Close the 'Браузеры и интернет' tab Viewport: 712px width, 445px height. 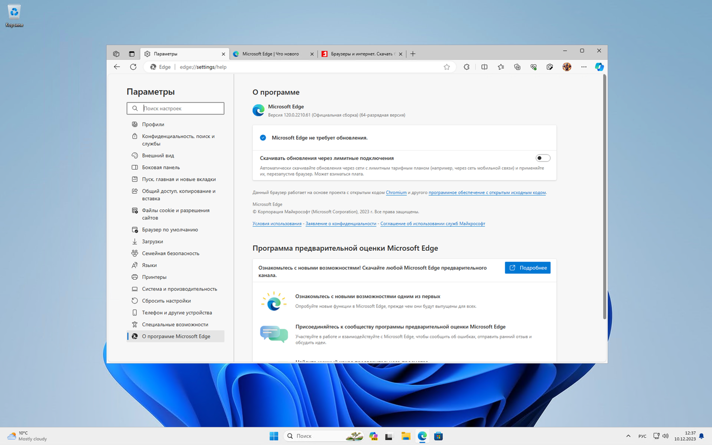401,54
